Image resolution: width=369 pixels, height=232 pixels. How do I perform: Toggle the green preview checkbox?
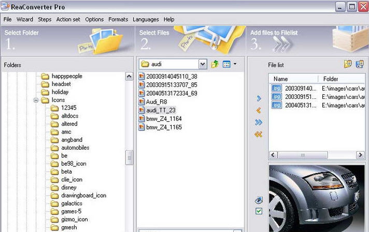coord(259,211)
